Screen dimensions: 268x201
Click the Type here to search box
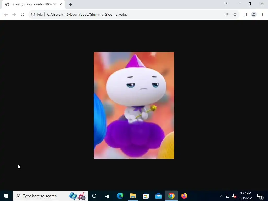click(x=50, y=196)
